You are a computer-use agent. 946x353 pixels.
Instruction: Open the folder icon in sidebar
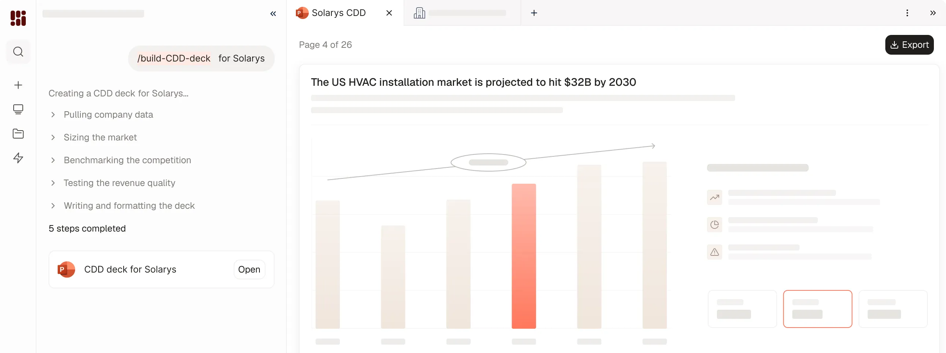[x=18, y=134]
